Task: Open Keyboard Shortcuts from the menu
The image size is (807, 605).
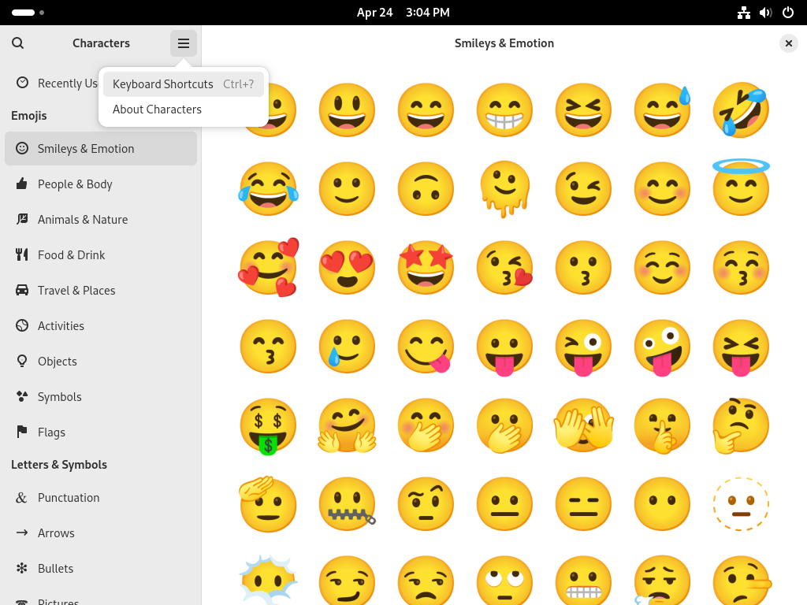Action: pyautogui.click(x=183, y=84)
